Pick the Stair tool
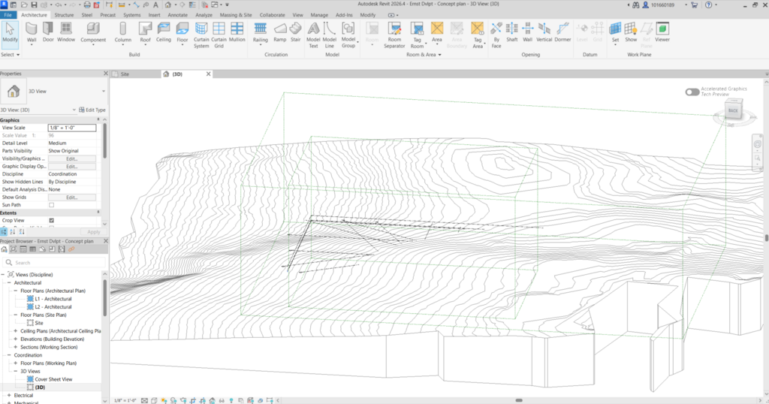This screenshot has width=769, height=404. [x=295, y=32]
